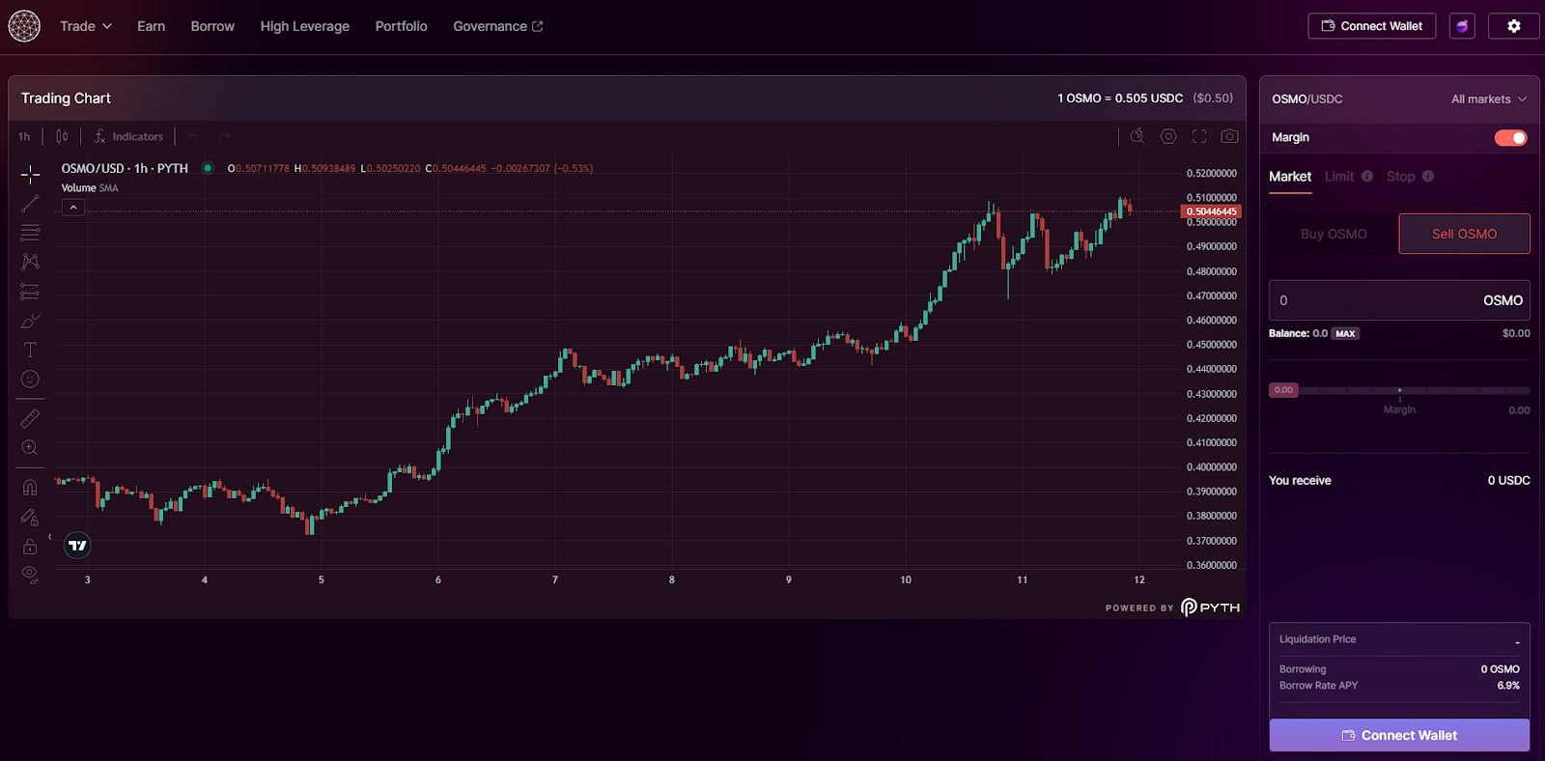The image size is (1545, 761).
Task: Select the ruler measure tool
Action: [30, 418]
